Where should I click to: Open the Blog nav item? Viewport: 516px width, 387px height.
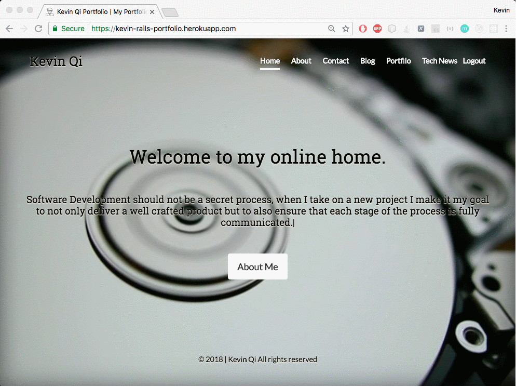368,61
